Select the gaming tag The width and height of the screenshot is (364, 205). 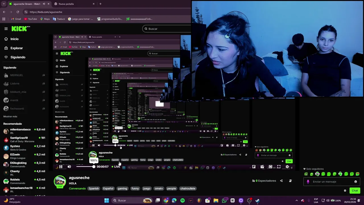pyautogui.click(x=122, y=188)
